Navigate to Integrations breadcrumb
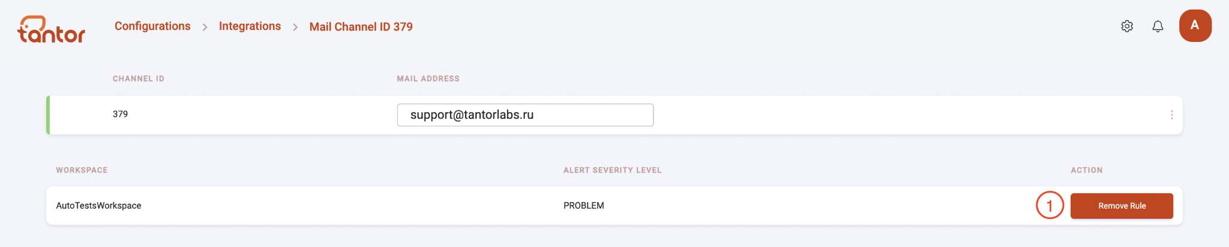1229x247 pixels. coord(250,26)
